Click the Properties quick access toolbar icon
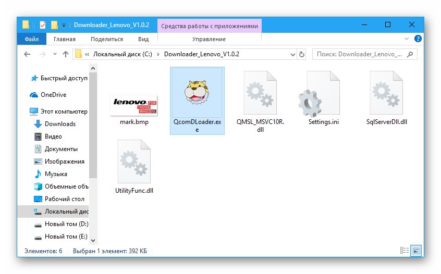Screen dimensions: 441x274 click(42, 25)
